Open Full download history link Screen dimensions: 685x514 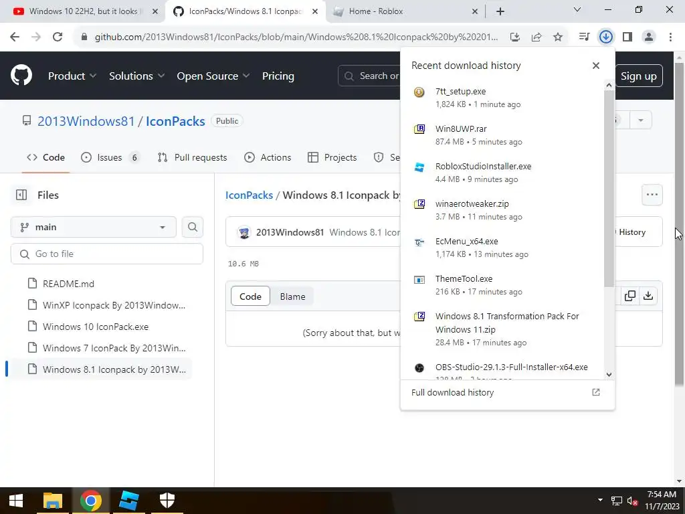pyautogui.click(x=507, y=392)
